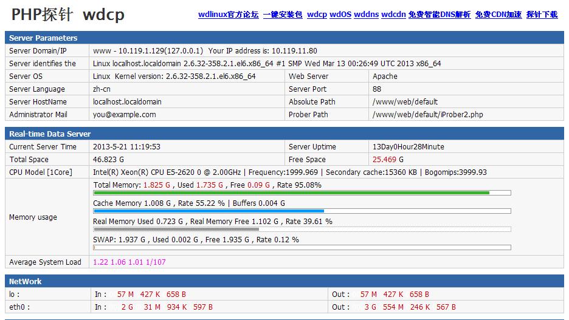
Task: Click the SWAP usage bar
Action: (x=302, y=248)
